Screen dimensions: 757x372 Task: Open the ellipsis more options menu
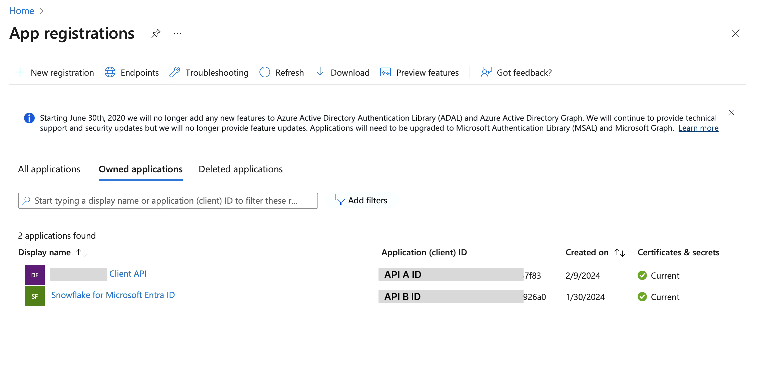[177, 33]
